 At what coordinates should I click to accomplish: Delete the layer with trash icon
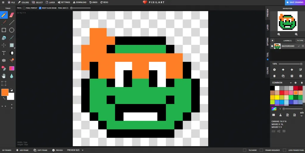274,76
